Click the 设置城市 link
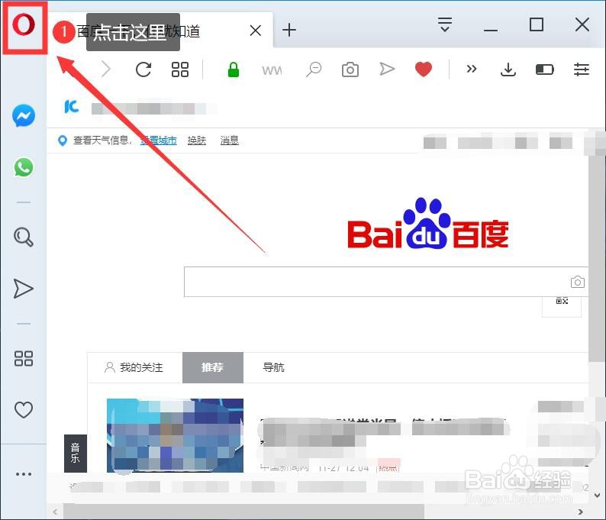 [x=159, y=140]
